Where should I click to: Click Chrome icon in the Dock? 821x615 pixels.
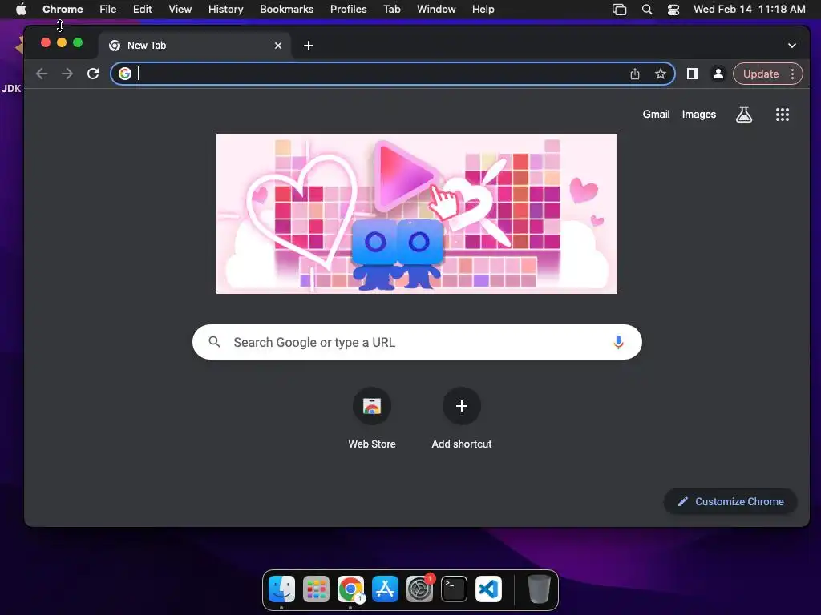(350, 589)
